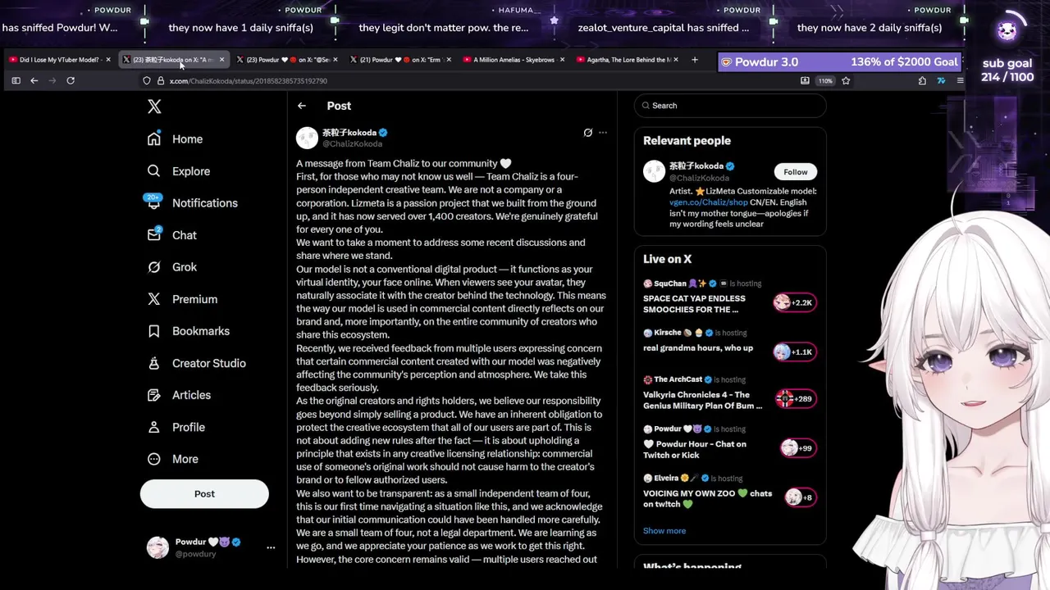Click the +8 listeners badge
Image resolution: width=1050 pixels, height=590 pixels.
click(800, 497)
